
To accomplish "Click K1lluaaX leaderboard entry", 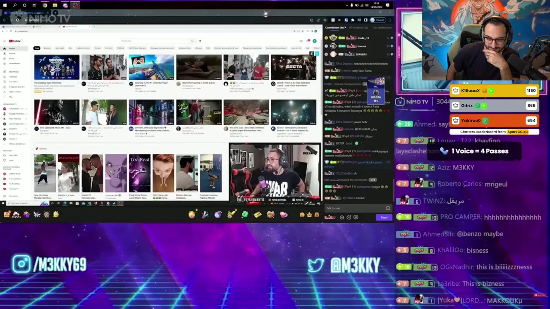I will [x=494, y=91].
